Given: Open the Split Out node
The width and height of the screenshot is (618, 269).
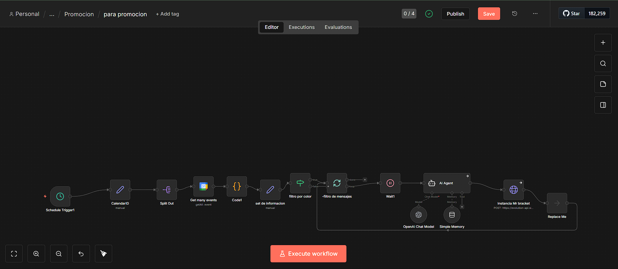Looking at the screenshot, I should pos(167,190).
